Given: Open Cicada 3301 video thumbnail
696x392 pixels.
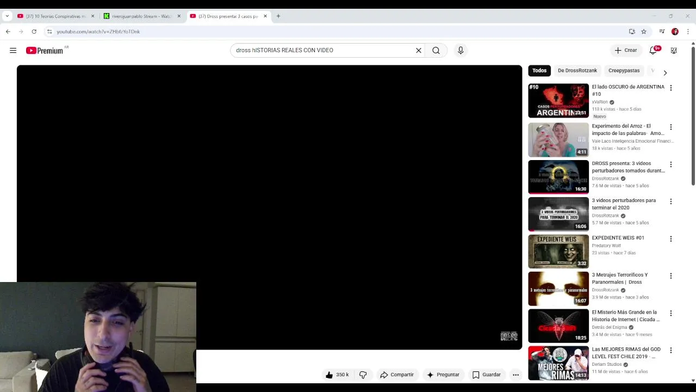Looking at the screenshot, I should [x=558, y=326].
